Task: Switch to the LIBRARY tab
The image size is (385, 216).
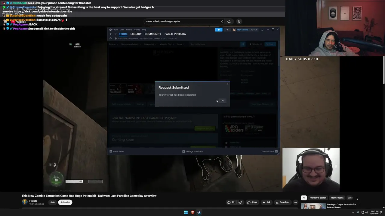Action: pyautogui.click(x=136, y=34)
